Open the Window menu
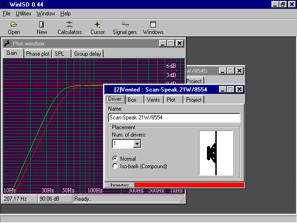Screen dimensions: 297x223 (x=45, y=13)
